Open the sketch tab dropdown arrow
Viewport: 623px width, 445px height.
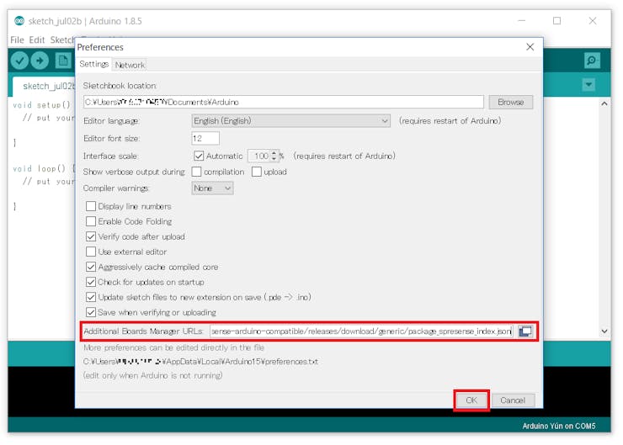[588, 85]
